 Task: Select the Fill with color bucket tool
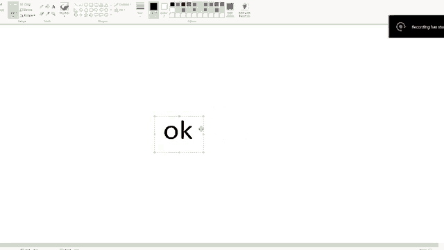click(x=47, y=6)
